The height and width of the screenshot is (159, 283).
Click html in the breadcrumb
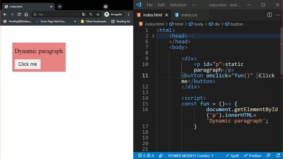(176, 24)
